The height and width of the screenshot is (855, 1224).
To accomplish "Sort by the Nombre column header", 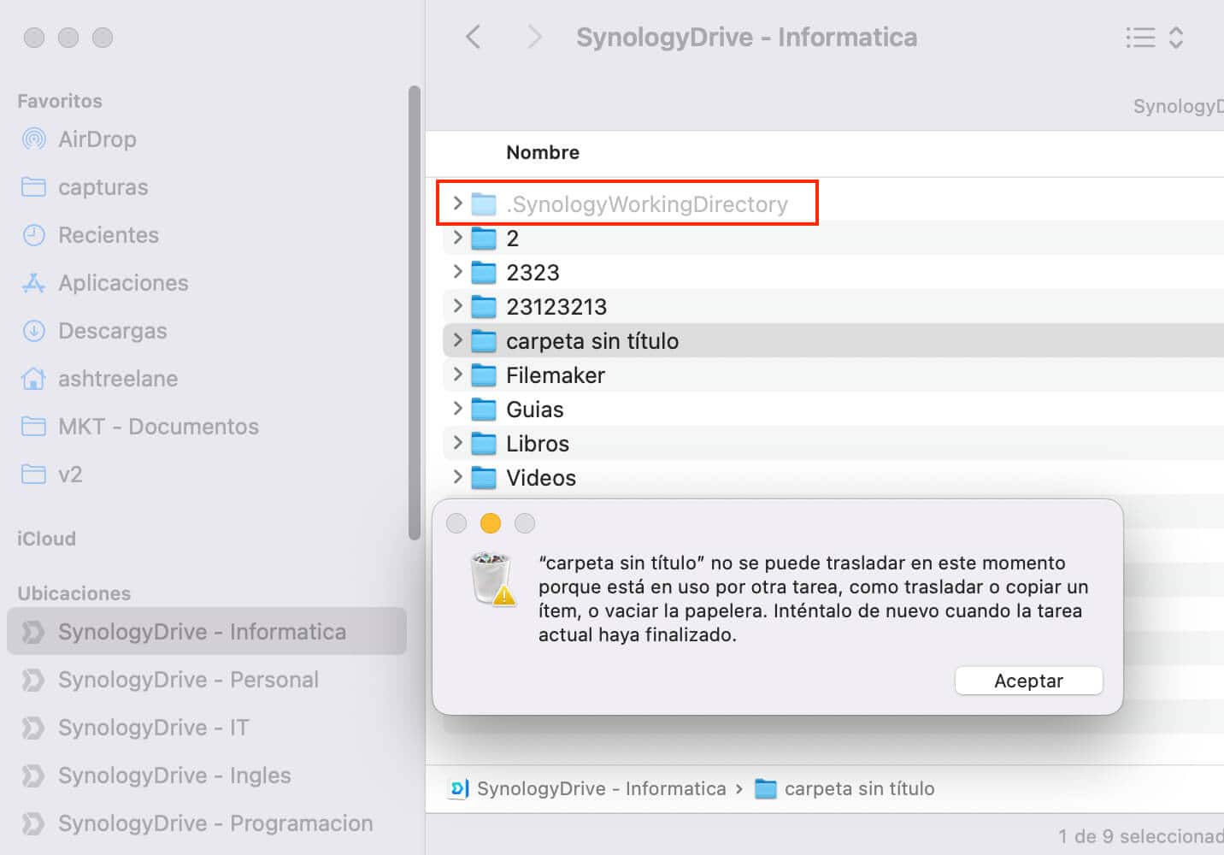I will point(543,152).
